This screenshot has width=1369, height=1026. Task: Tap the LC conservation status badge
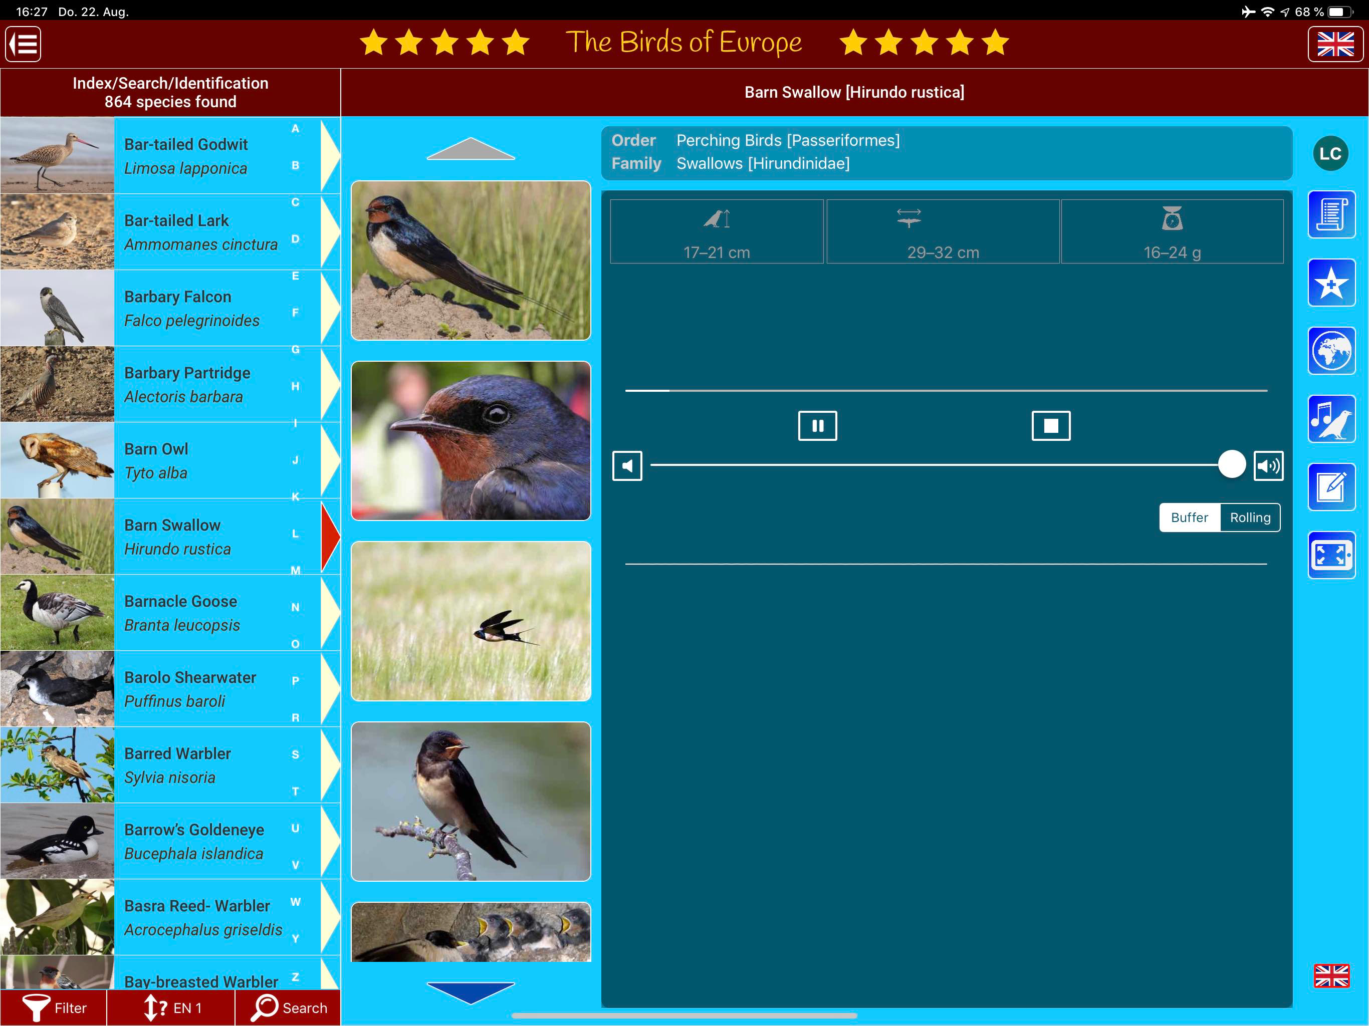(x=1330, y=153)
